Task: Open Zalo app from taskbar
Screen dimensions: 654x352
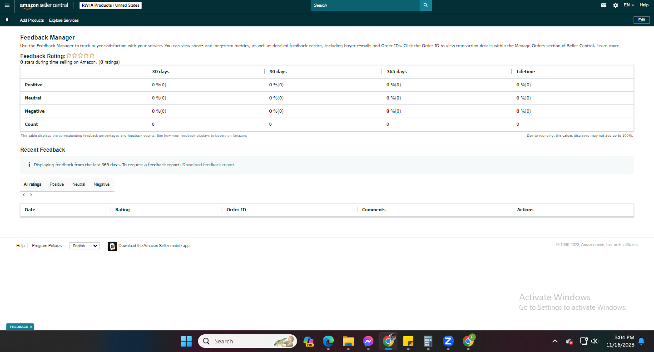Action: point(448,341)
